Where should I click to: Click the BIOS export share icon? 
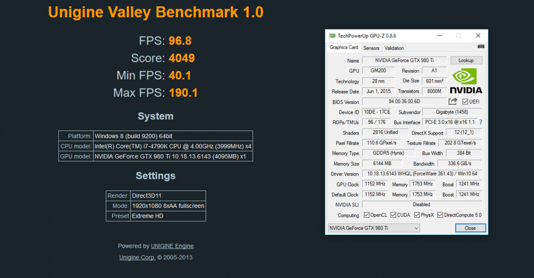(453, 101)
